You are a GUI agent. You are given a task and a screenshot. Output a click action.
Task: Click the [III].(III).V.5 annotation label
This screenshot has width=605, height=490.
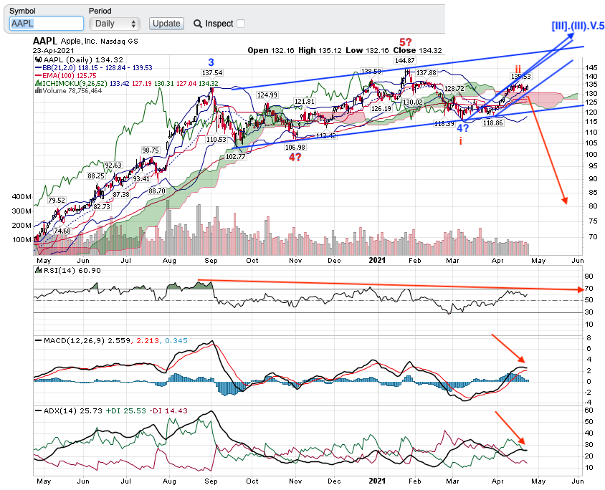click(x=578, y=27)
